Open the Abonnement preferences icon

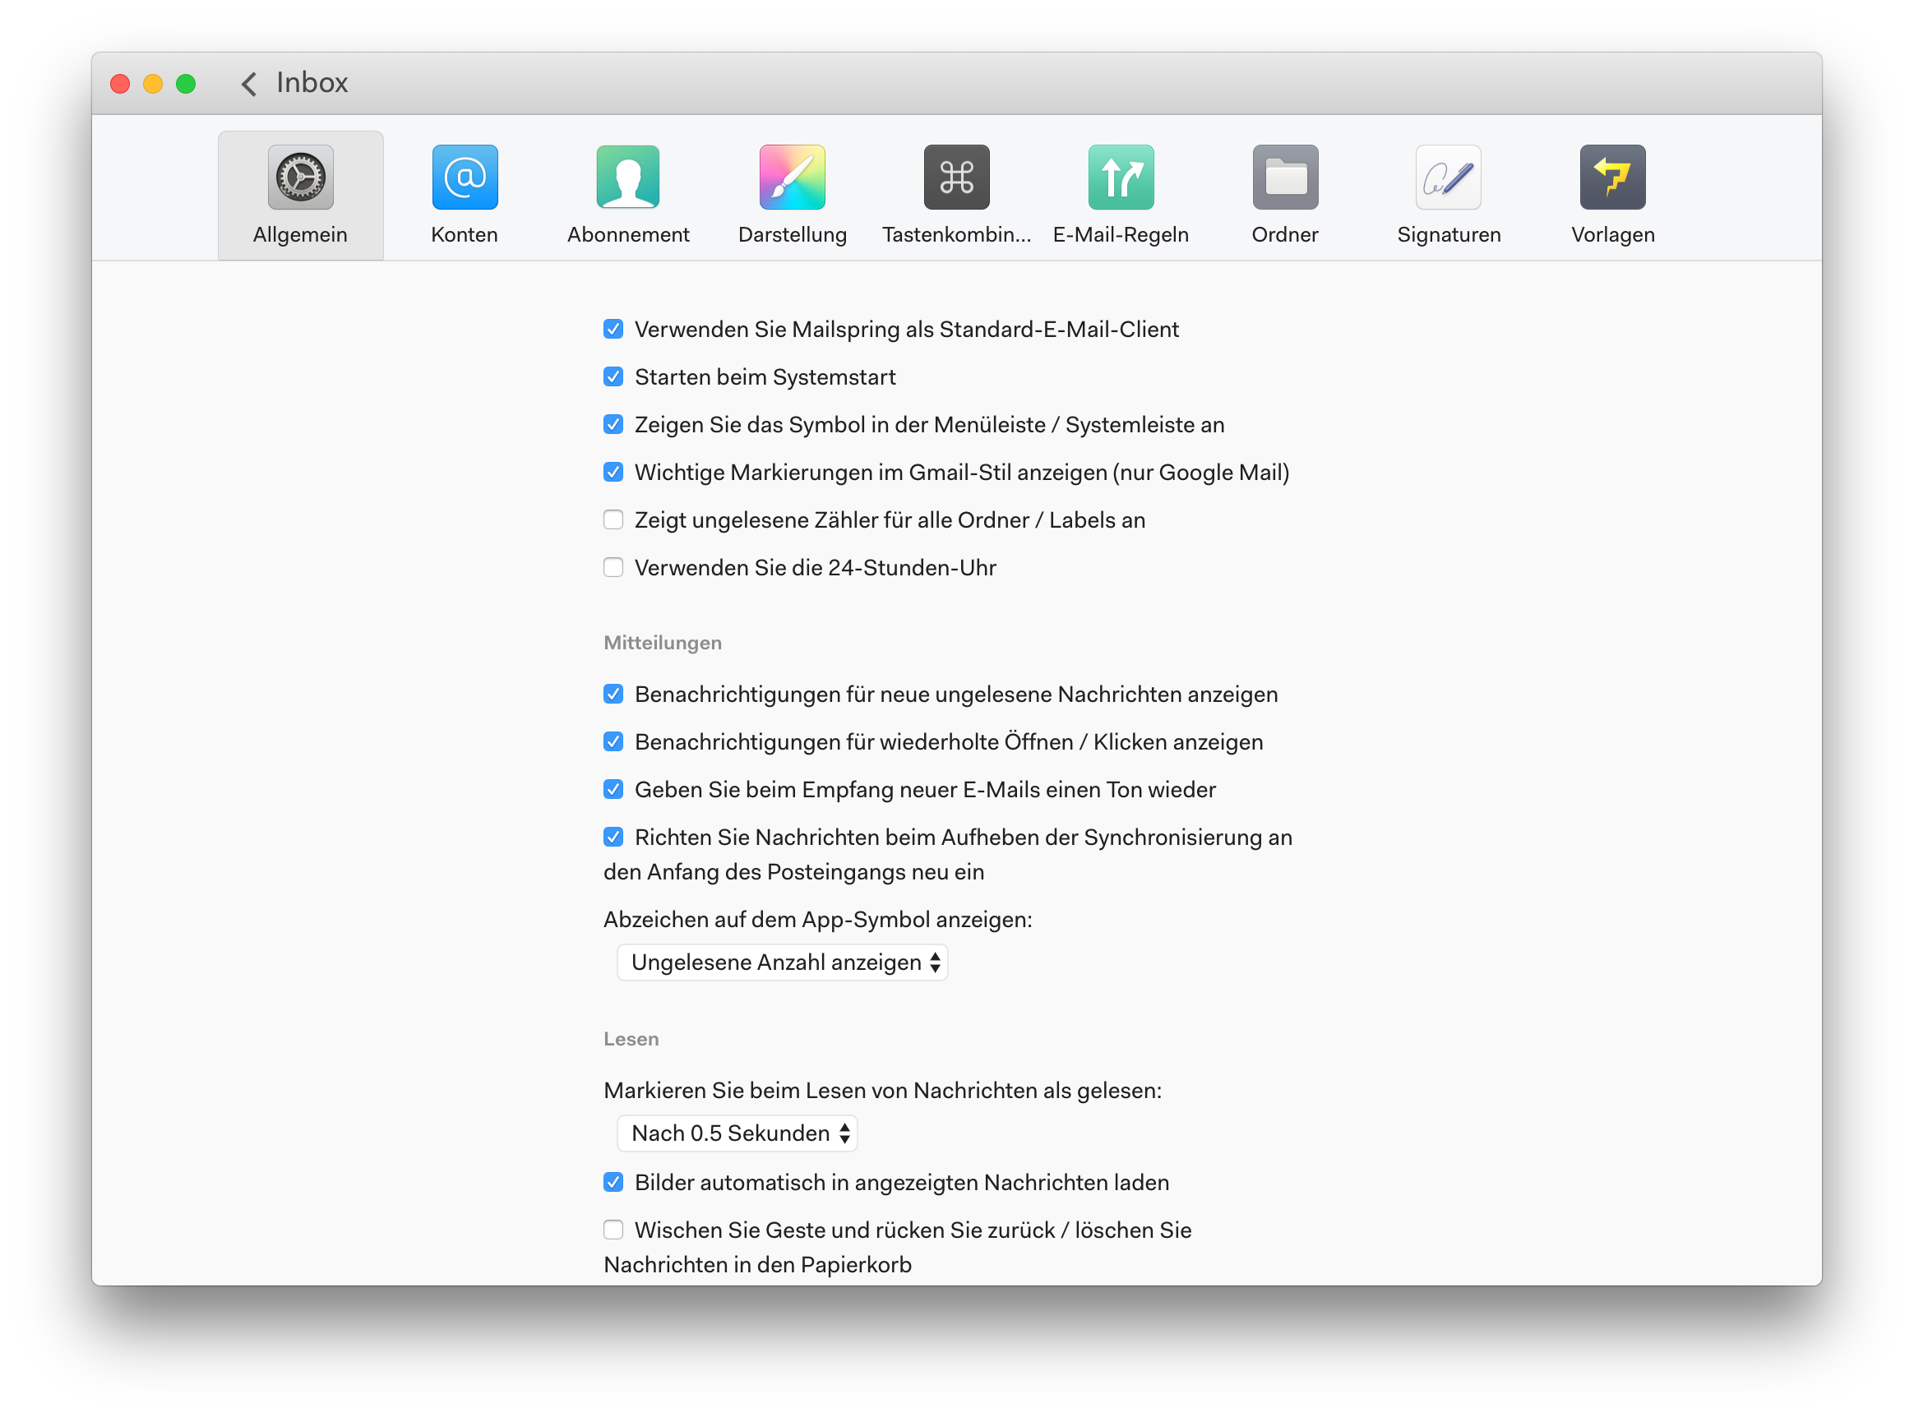(628, 178)
